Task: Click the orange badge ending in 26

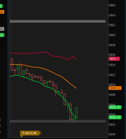Action: pyautogui.click(x=2, y=12)
